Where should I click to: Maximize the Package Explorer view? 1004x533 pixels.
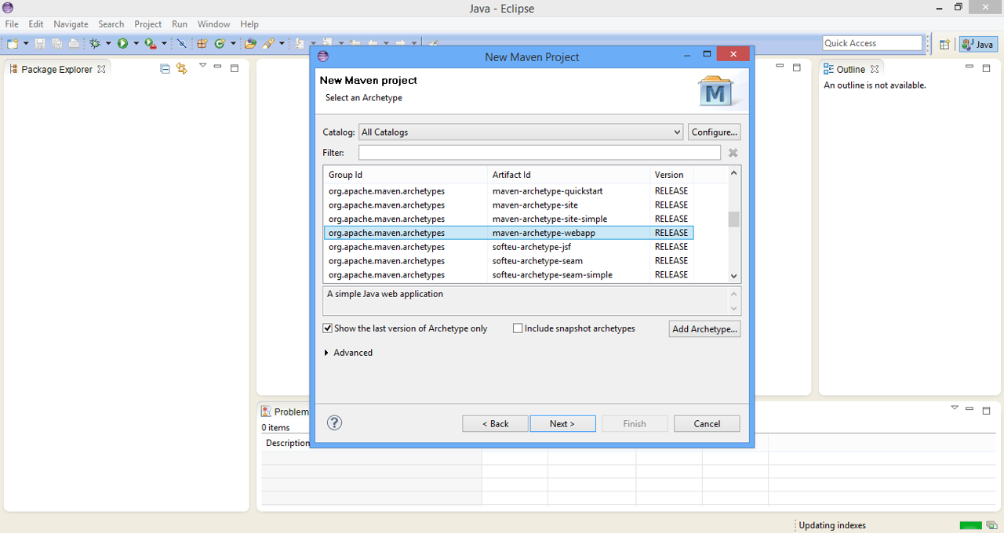234,68
